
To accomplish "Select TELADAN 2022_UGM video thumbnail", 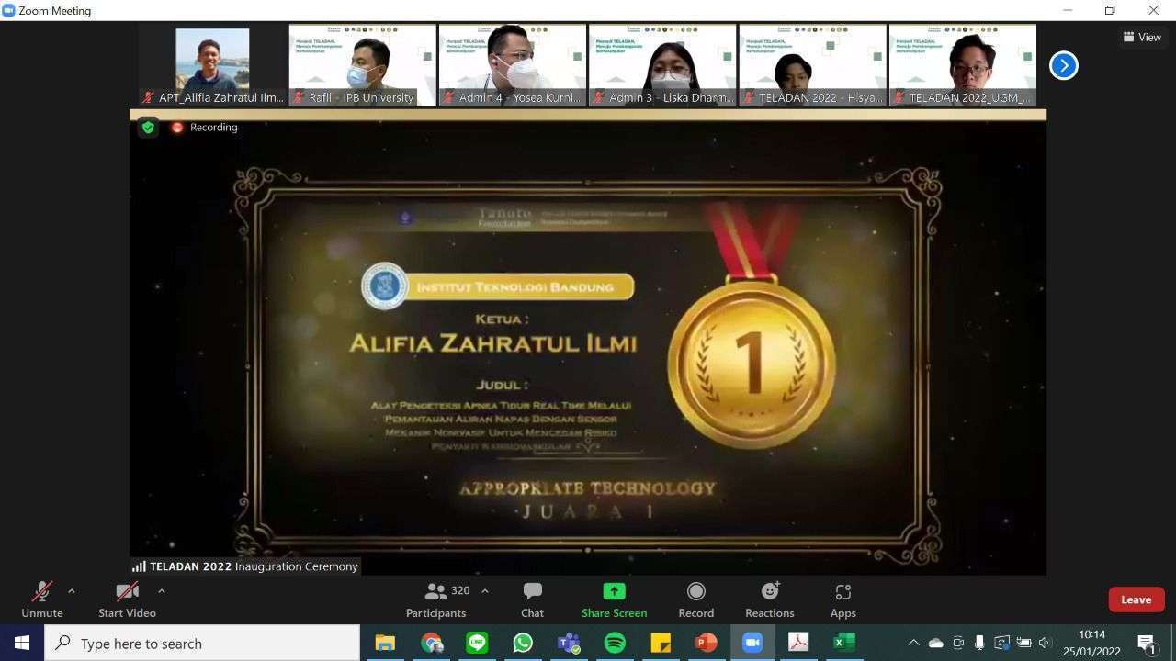I will 962,65.
